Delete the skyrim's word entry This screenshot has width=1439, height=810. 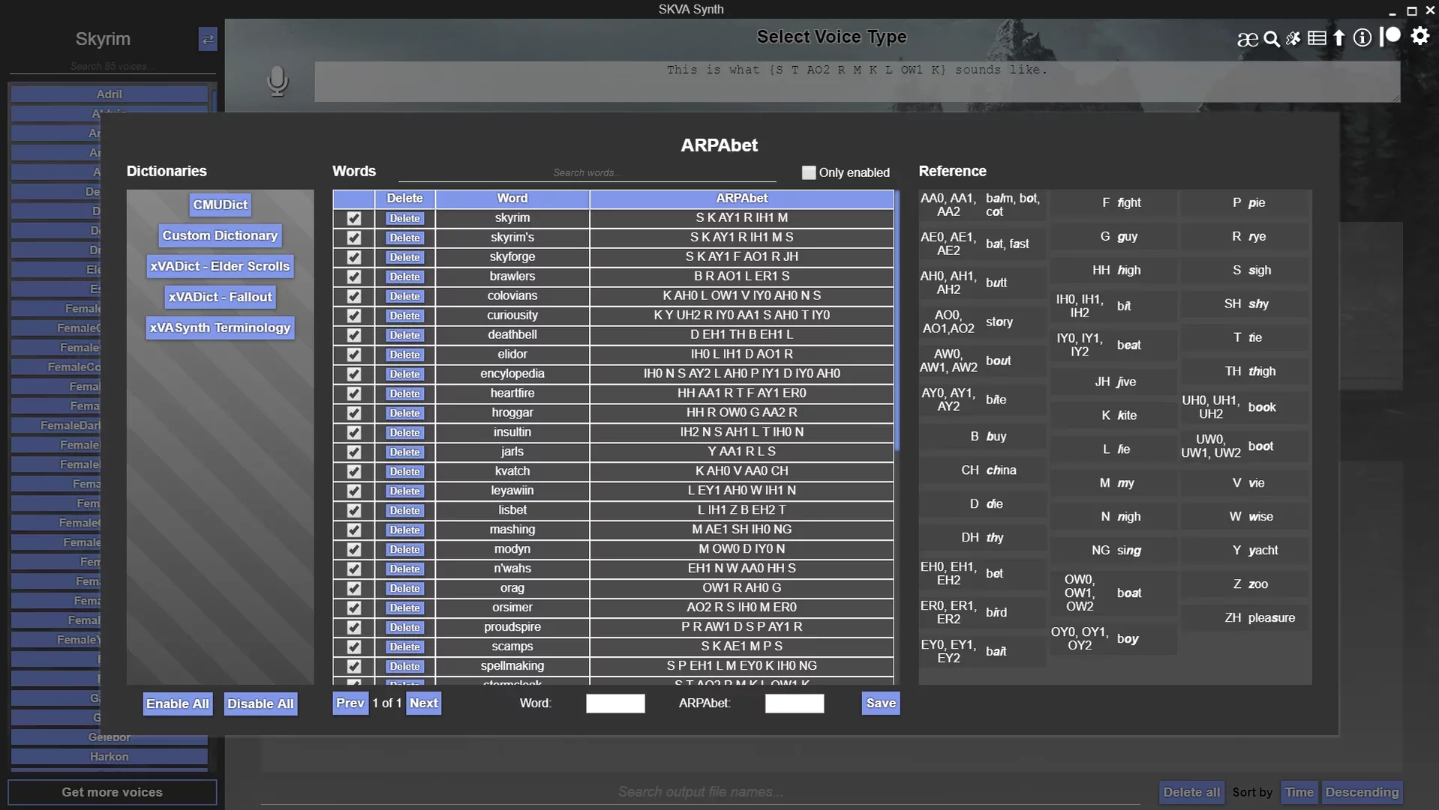404,238
